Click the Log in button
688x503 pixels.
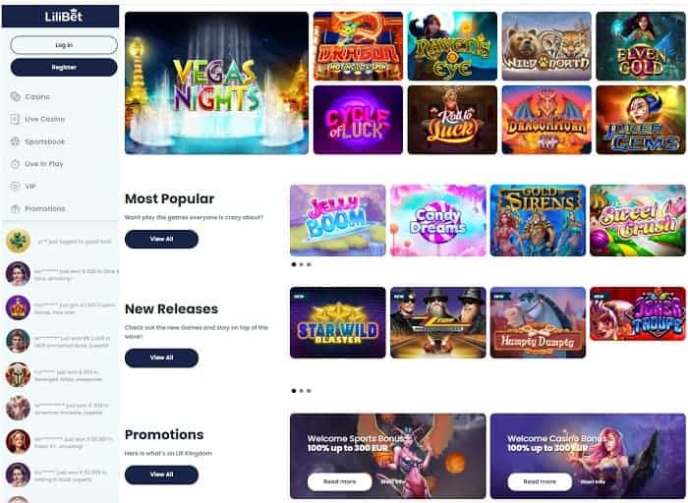[64, 45]
